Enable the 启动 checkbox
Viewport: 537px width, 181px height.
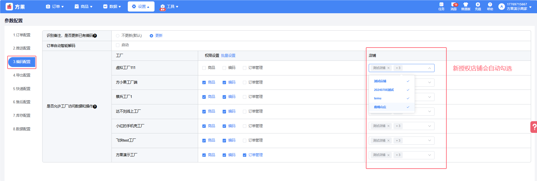click(118, 45)
